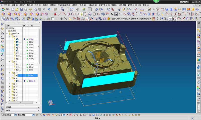Screen dimensions: 201x120
Task: Select the red solid cube icon
Action: (55, 14)
